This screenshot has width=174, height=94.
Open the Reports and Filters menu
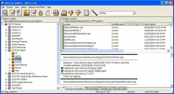37,7
